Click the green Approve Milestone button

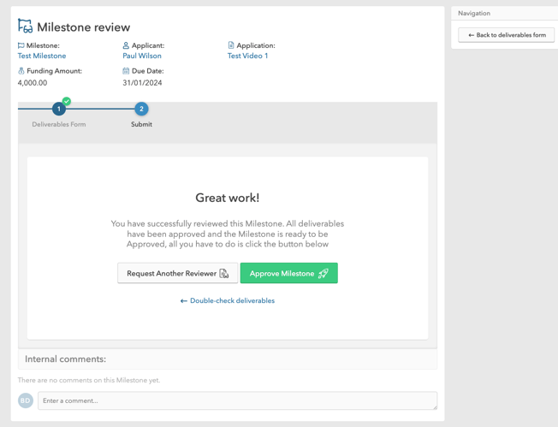(x=288, y=274)
